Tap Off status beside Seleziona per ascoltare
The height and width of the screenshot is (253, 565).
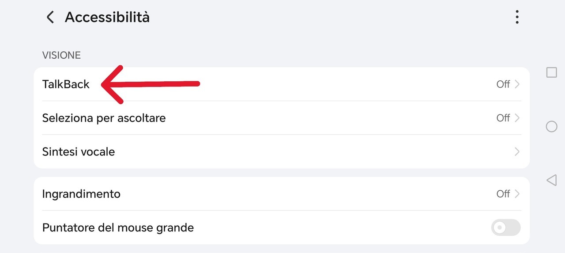point(503,118)
